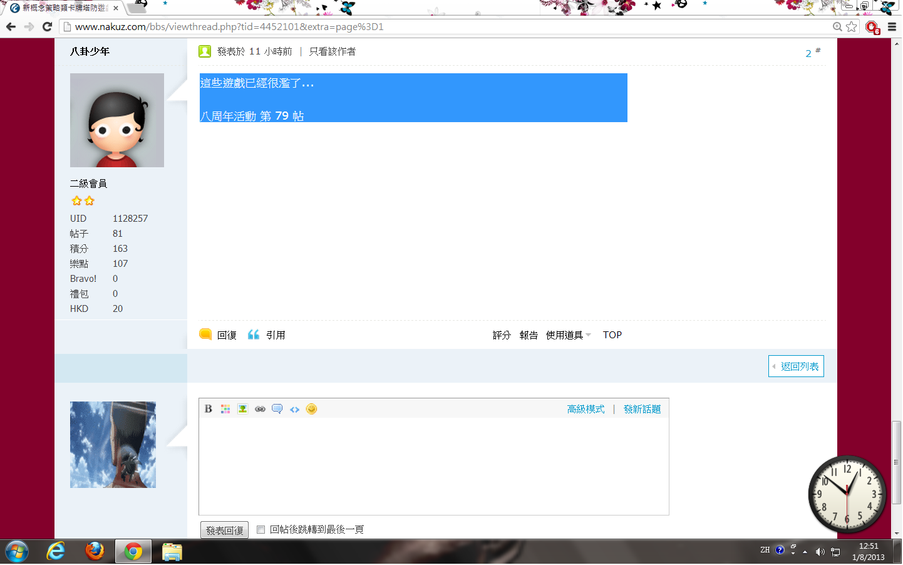
Task: Click the insert quote bubble icon
Action: point(277,409)
